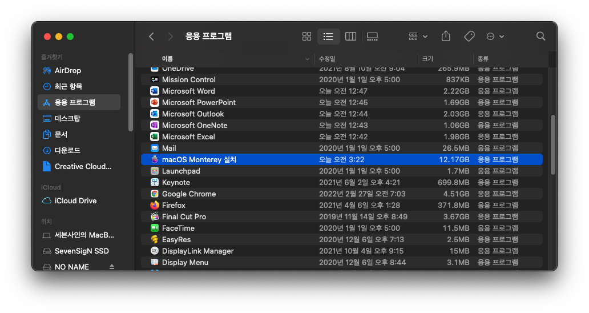Switch to icon grid view
This screenshot has width=589, height=313.
click(306, 37)
